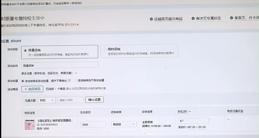Click green check icon before 享首页
Screen dimensions: 259x138
(232, 18)
